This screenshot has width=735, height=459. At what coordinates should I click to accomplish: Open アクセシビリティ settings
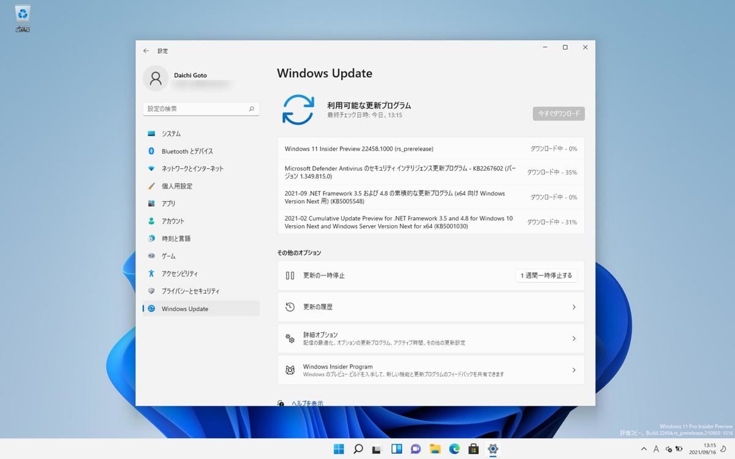[x=201, y=274]
